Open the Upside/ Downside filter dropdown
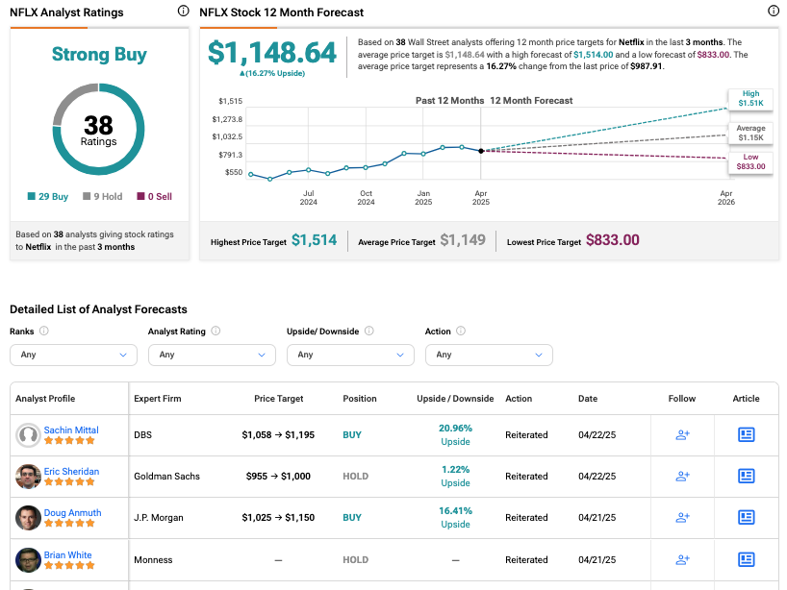The height and width of the screenshot is (590, 787). point(350,355)
